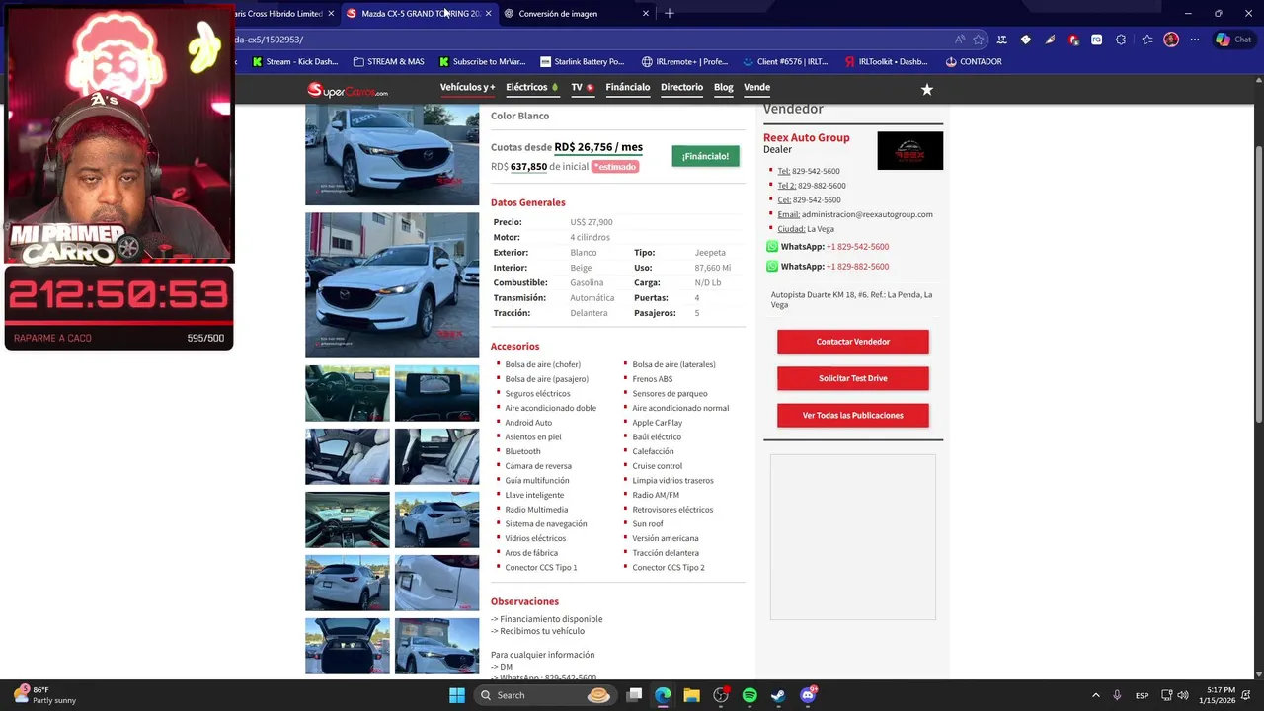Open the TV menu item
The image size is (1264, 711).
tap(582, 87)
